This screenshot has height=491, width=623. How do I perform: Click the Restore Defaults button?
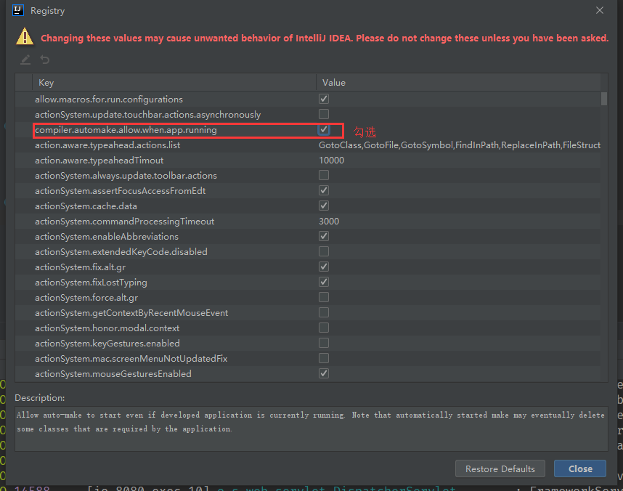coord(500,468)
